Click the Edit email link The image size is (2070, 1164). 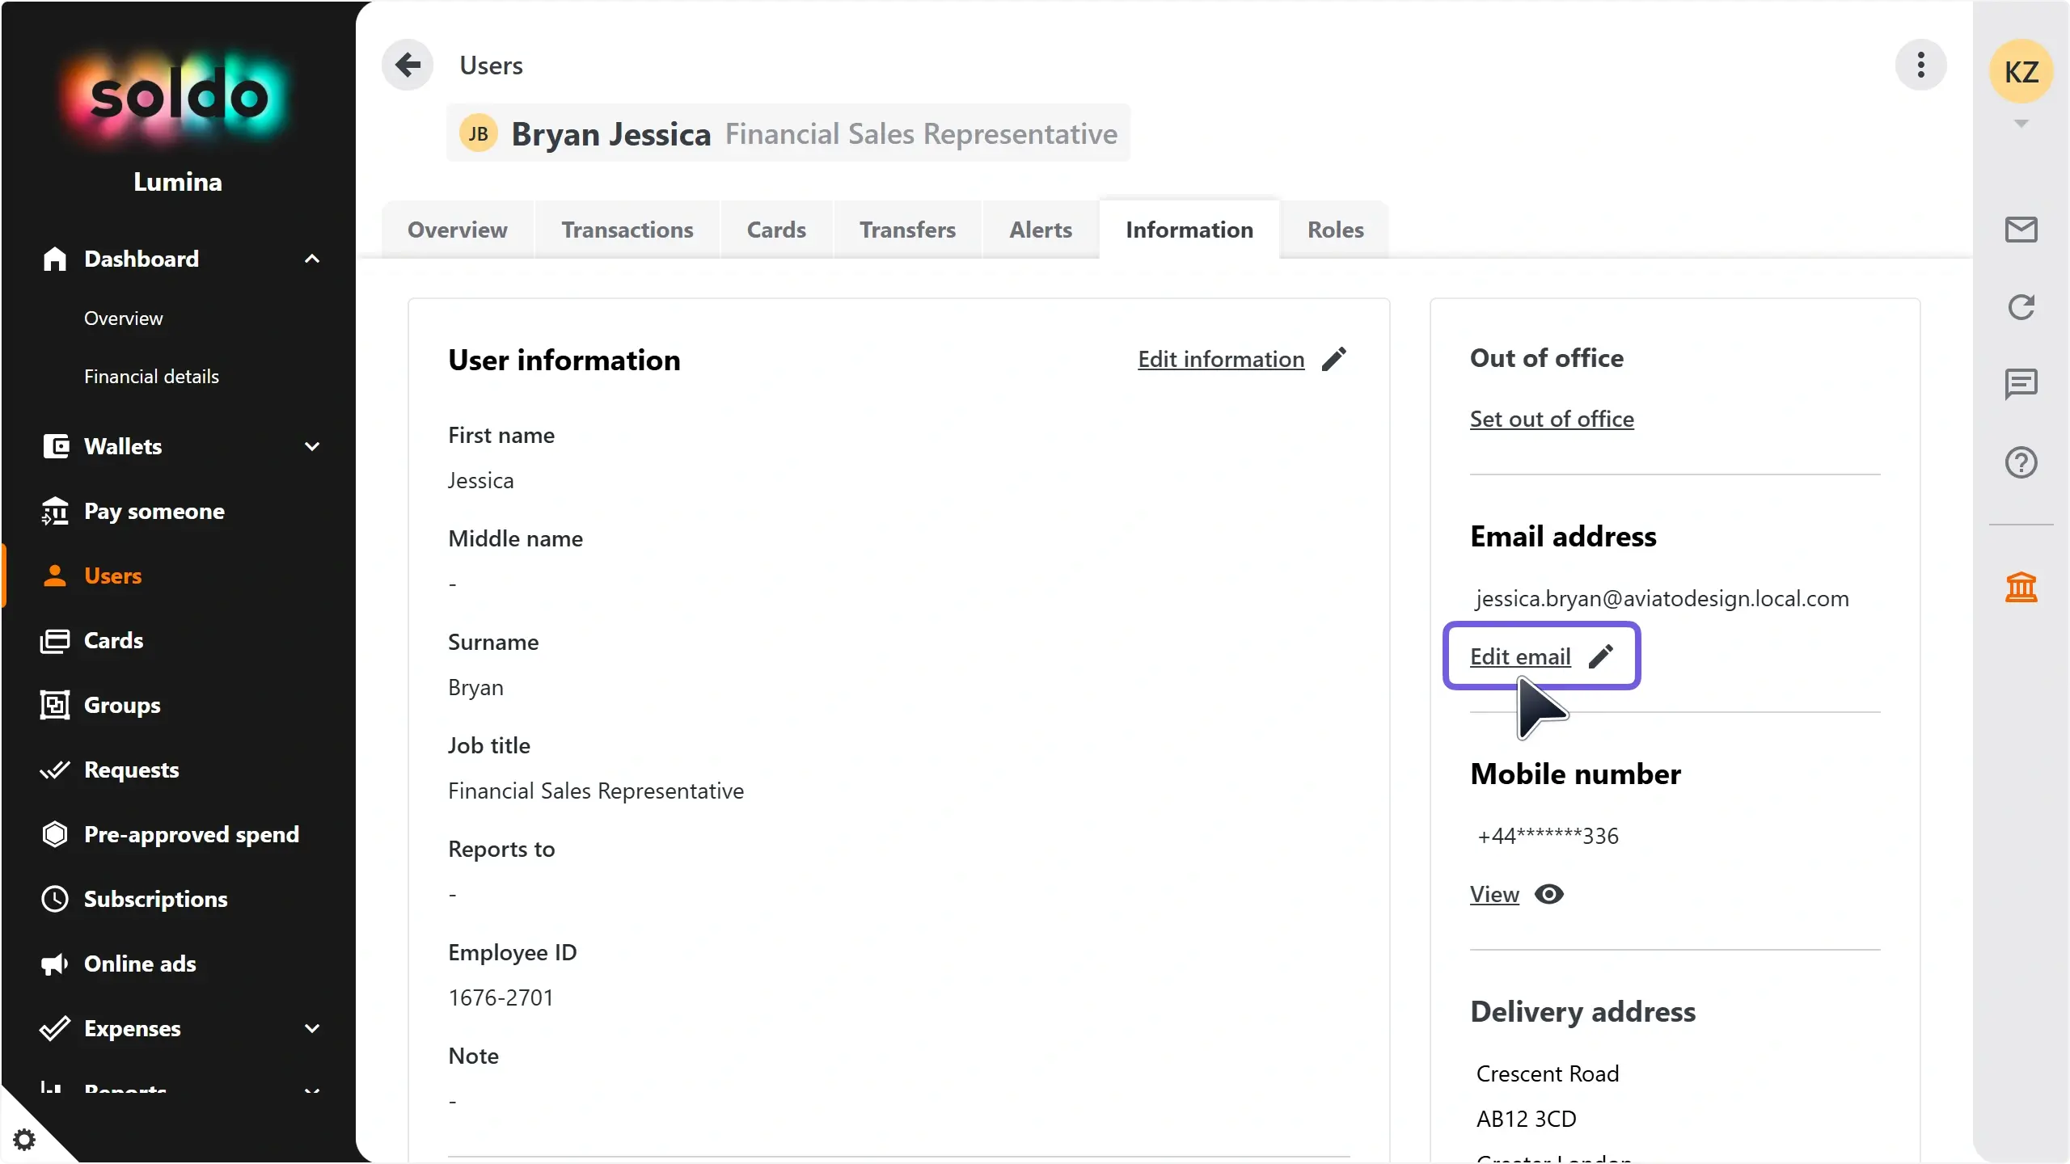click(x=1520, y=656)
